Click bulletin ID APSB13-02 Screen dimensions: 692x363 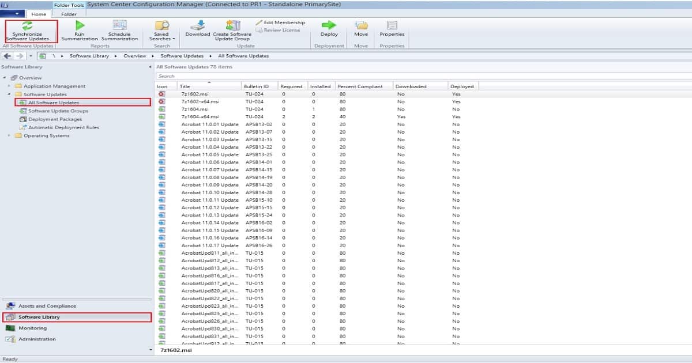tap(259, 124)
